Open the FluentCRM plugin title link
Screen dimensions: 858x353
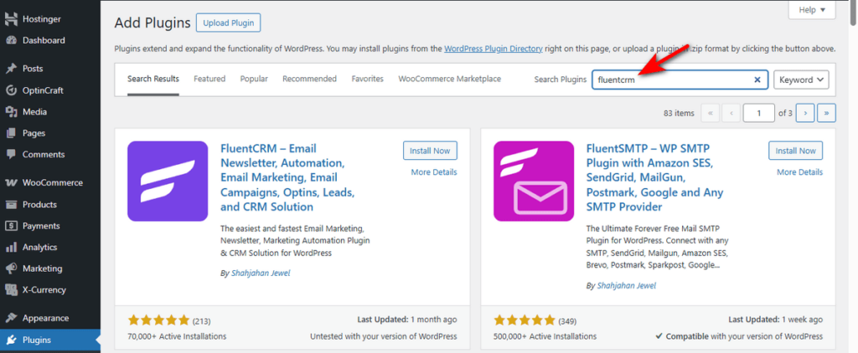tap(288, 177)
